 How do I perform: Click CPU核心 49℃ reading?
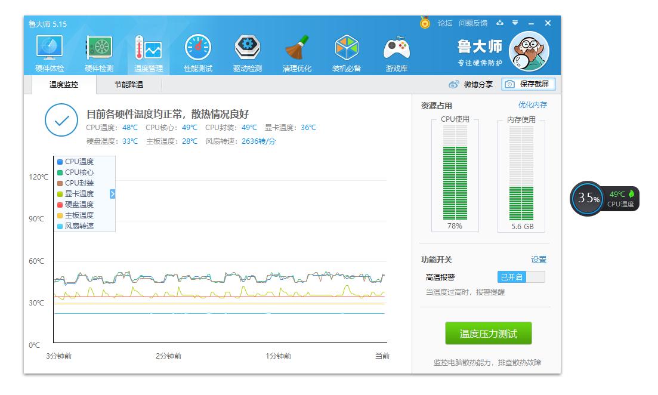click(x=171, y=128)
